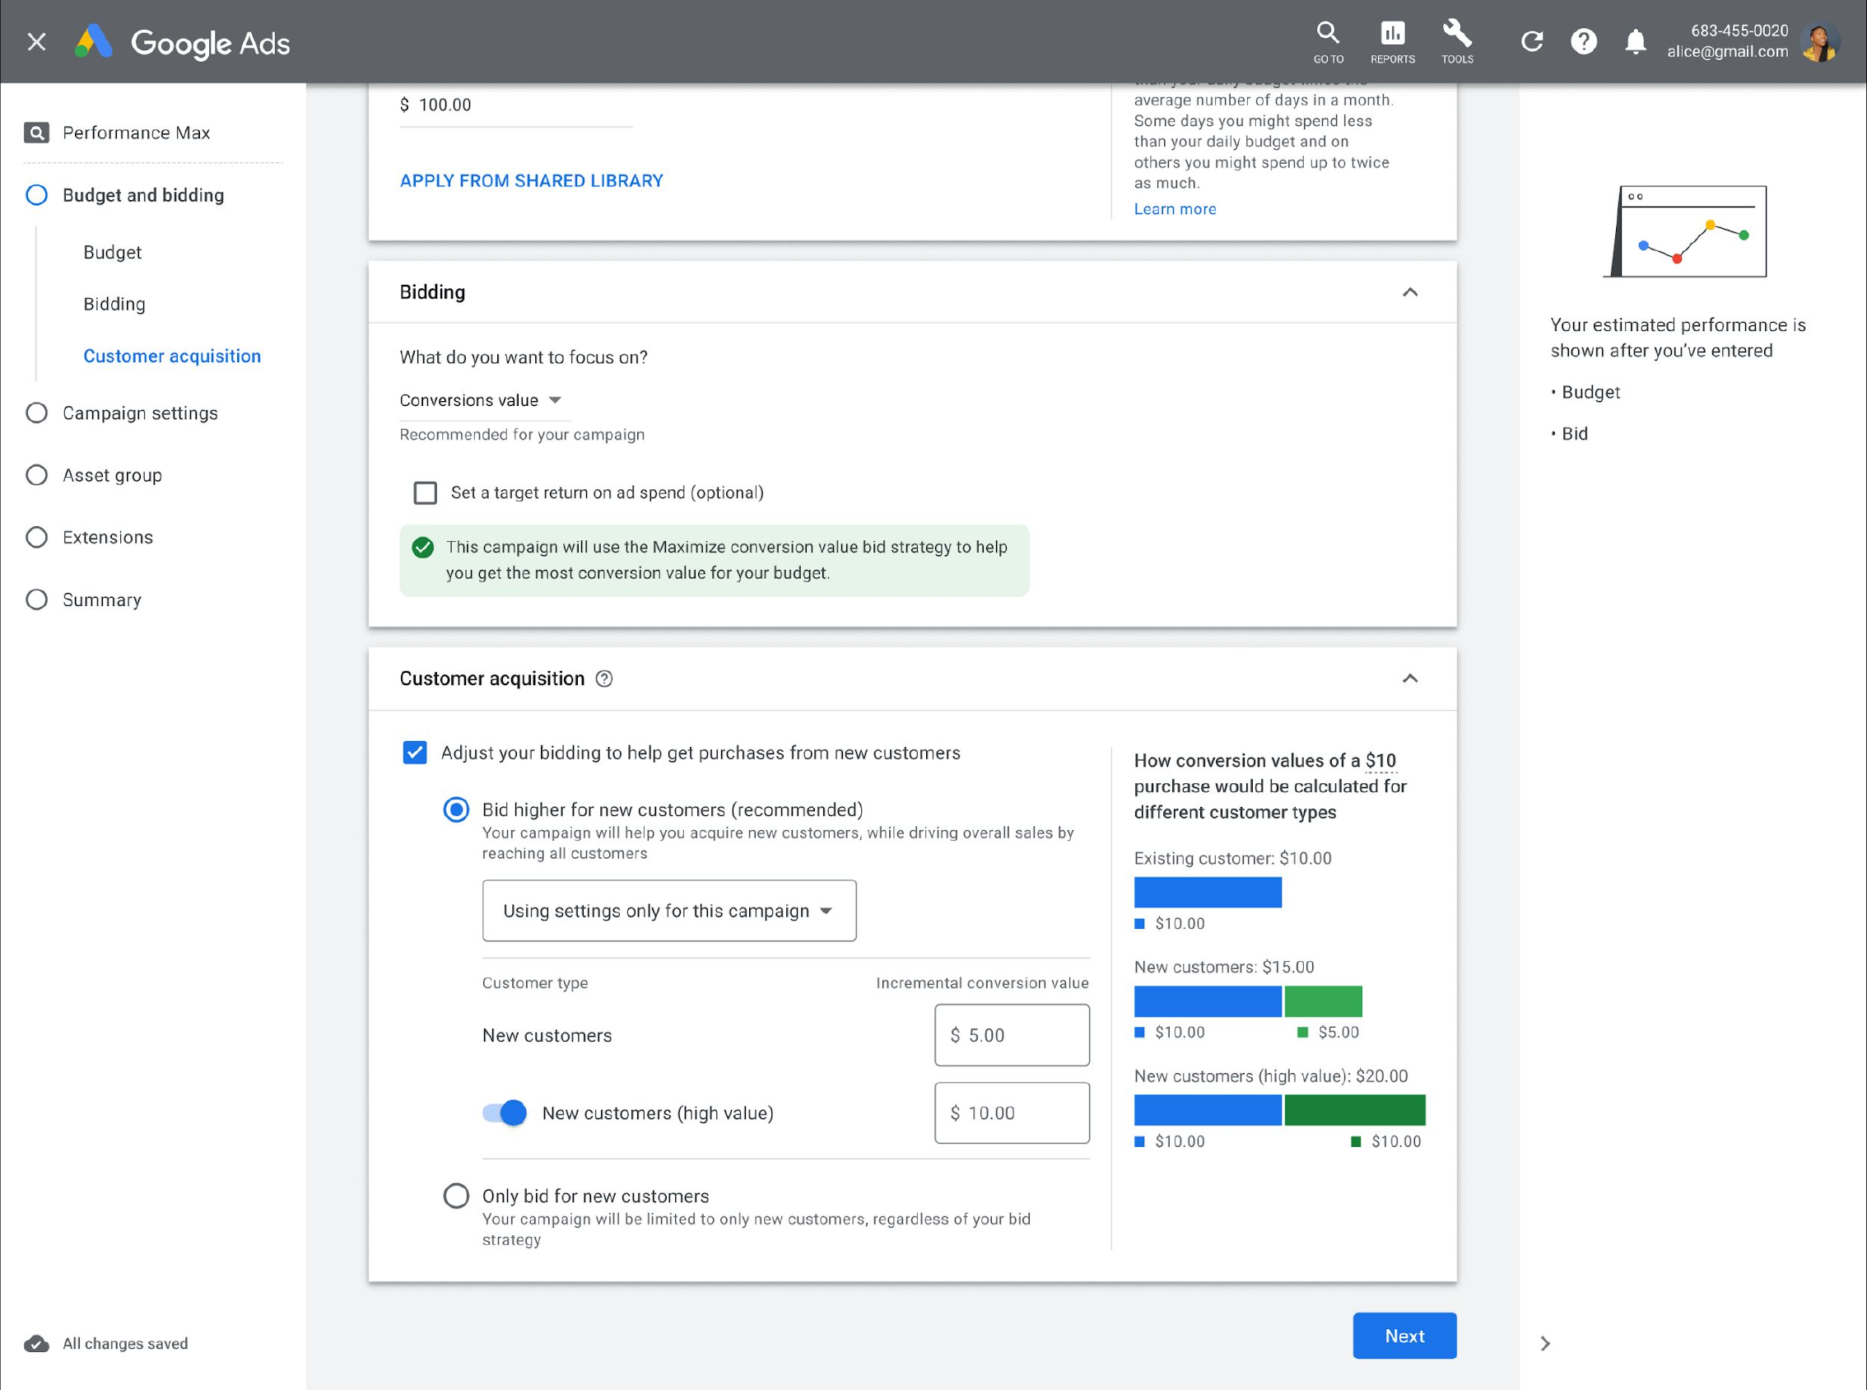Open Using settings only for this campaign dropdown
The height and width of the screenshot is (1390, 1867).
tap(669, 911)
